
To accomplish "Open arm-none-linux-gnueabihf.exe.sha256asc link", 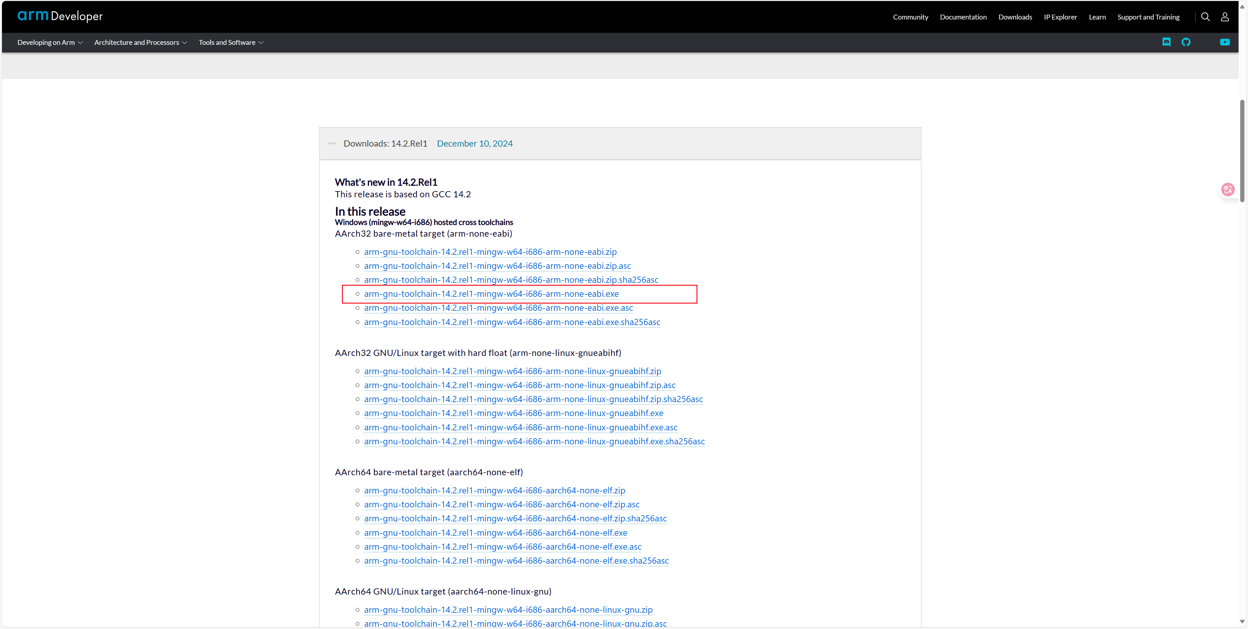I will [x=534, y=441].
